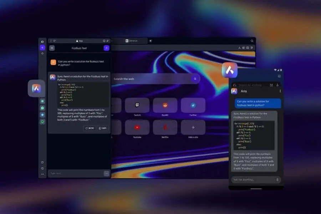Open the Netflix speed dial tile

(x=165, y=127)
